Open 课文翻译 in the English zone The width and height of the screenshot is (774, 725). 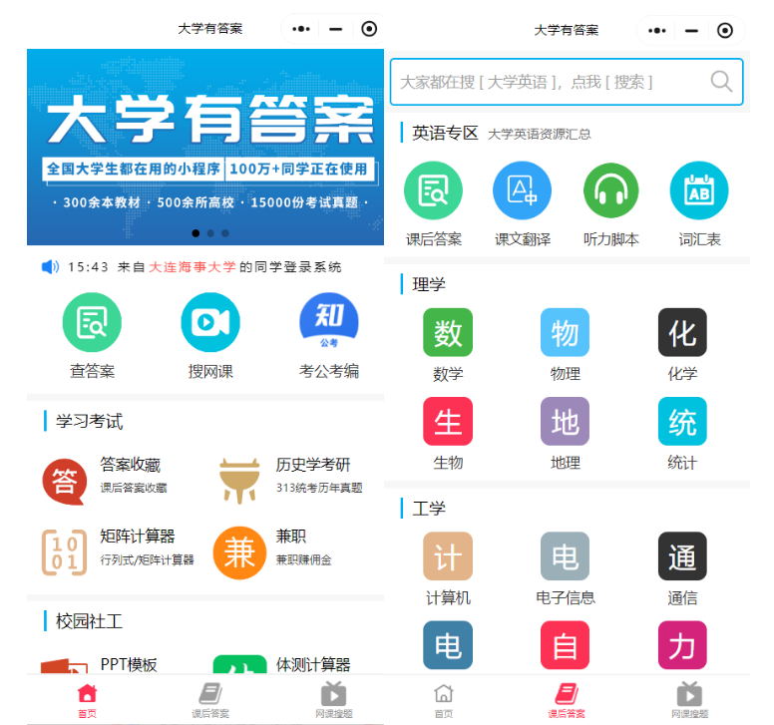coord(523,191)
